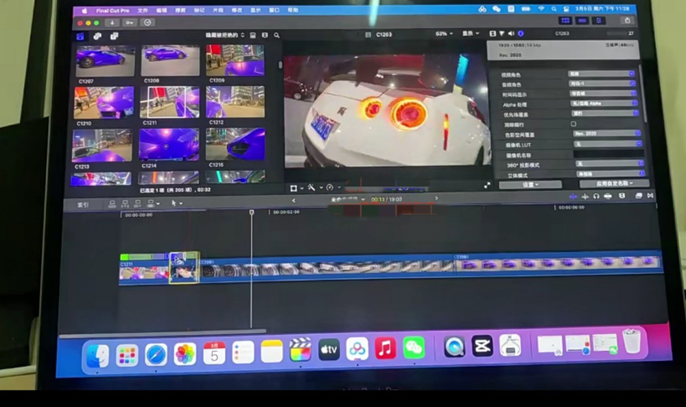This screenshot has width=686, height=407.
Task: Toggle the solo headphones icon in timeline
Action: [597, 196]
